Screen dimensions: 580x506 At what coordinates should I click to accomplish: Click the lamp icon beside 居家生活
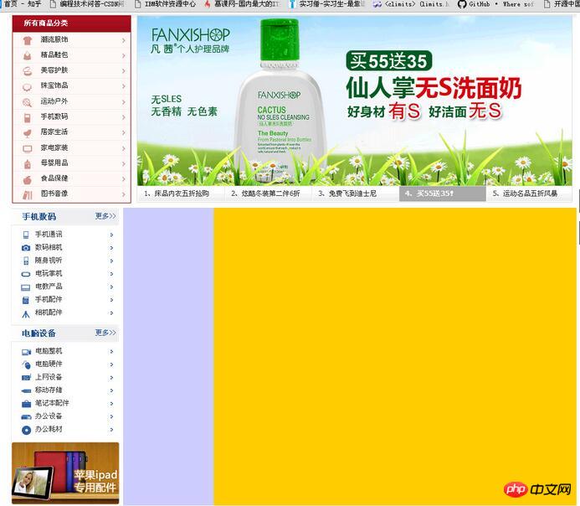coord(28,132)
